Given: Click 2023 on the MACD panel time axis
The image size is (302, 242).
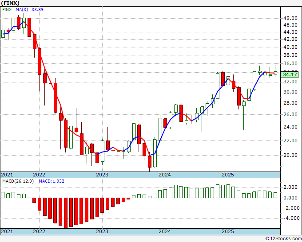Looking at the screenshot, I should pyautogui.click(x=102, y=231).
